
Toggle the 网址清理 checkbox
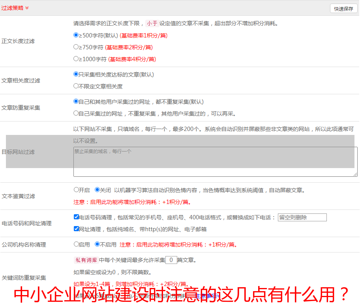76,229
